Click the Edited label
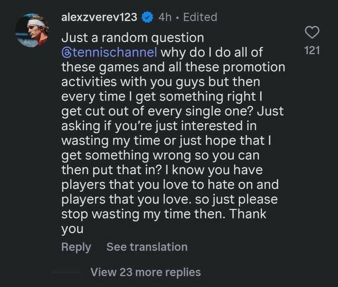 pos(200,17)
